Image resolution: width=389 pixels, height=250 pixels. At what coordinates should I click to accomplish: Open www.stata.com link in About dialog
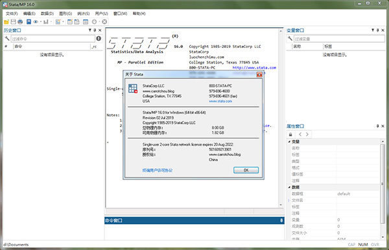[220, 101]
